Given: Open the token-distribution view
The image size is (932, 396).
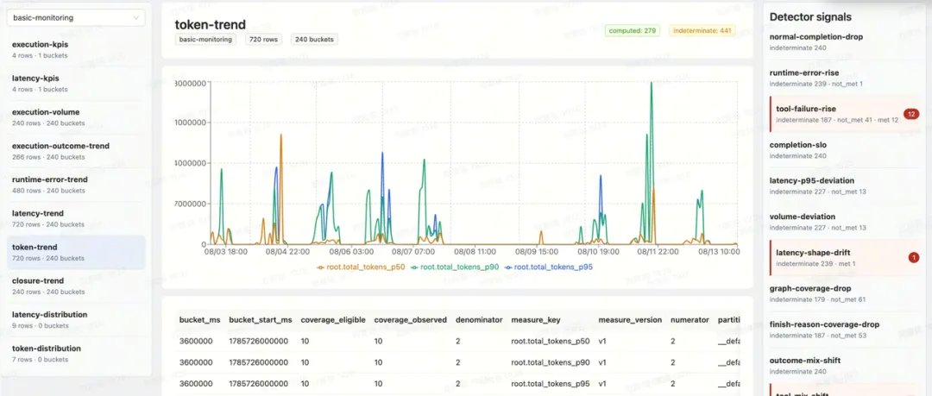Looking at the screenshot, I should pos(76,355).
